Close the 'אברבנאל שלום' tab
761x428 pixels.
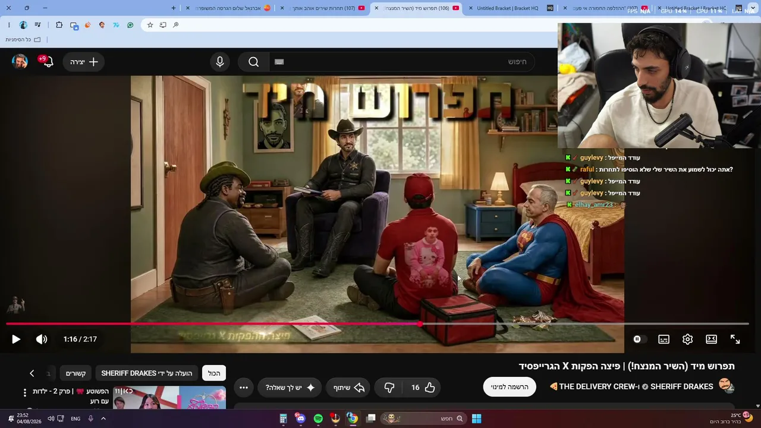188,8
